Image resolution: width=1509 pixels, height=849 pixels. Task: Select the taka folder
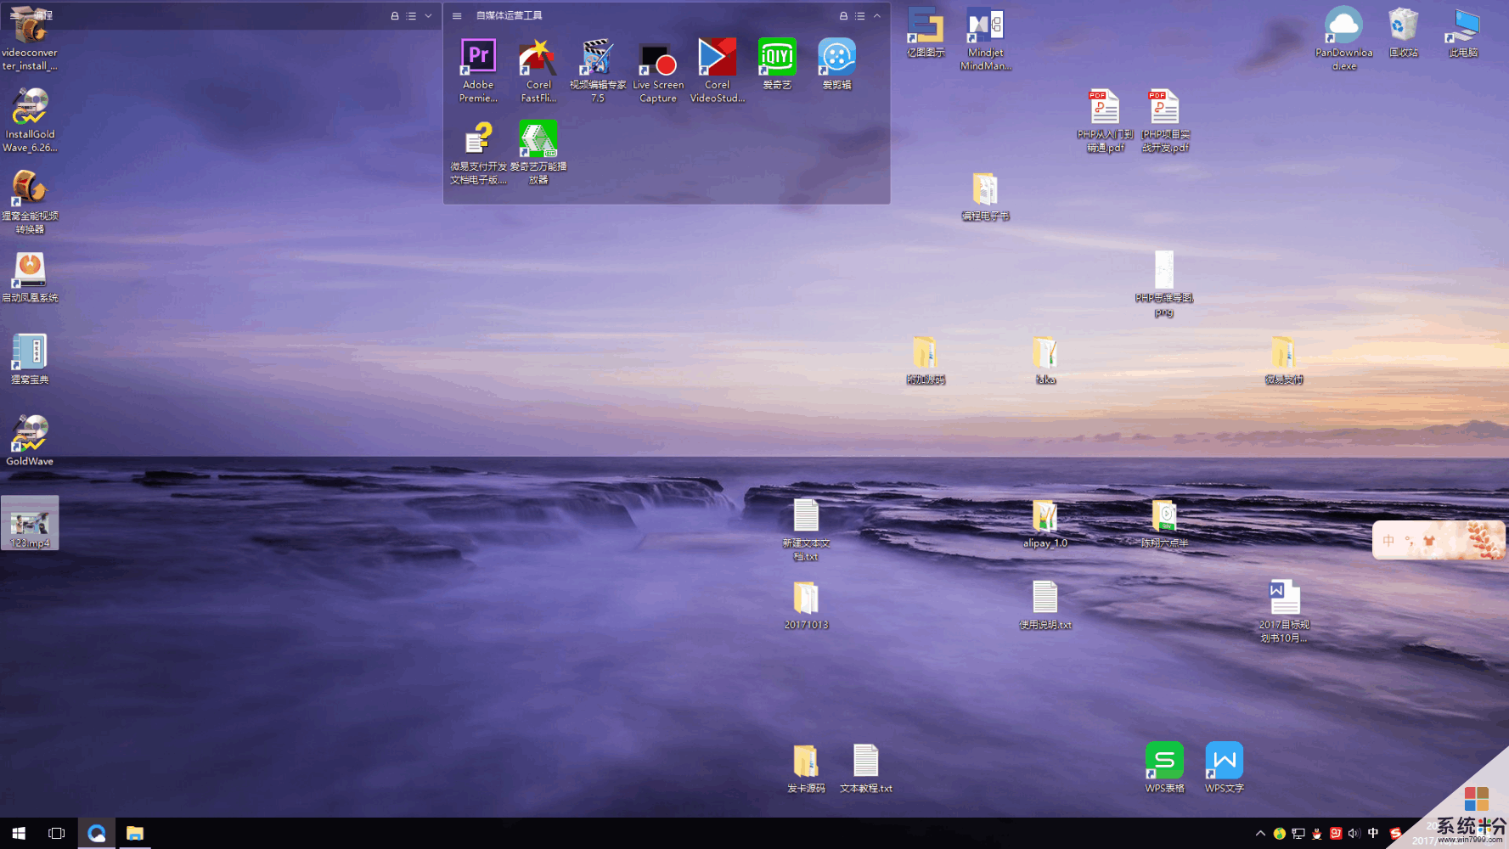pyautogui.click(x=1045, y=359)
